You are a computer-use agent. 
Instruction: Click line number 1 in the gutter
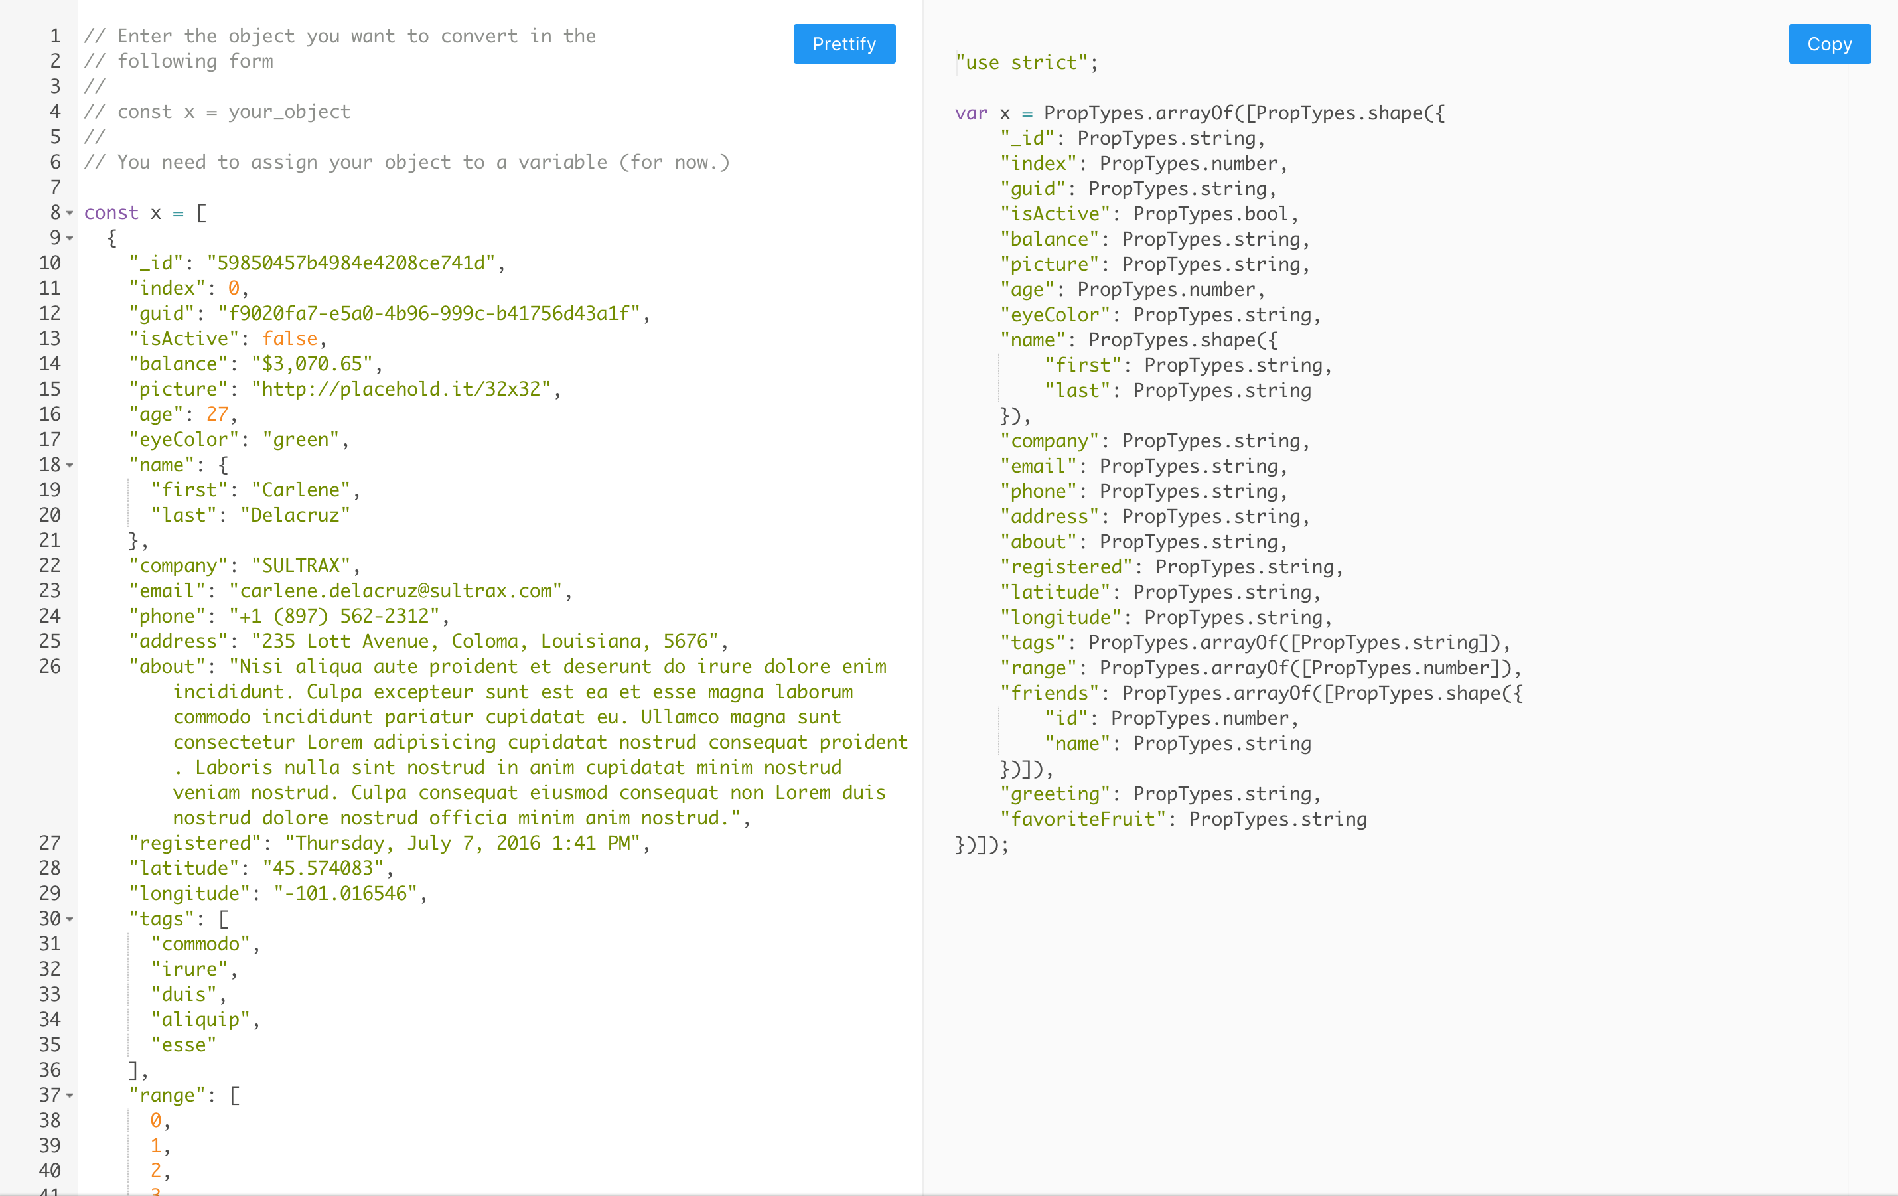coord(54,37)
